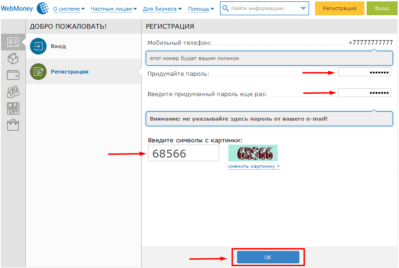Click the Мобильный телефон label
399x268 pixels.
pos(179,43)
